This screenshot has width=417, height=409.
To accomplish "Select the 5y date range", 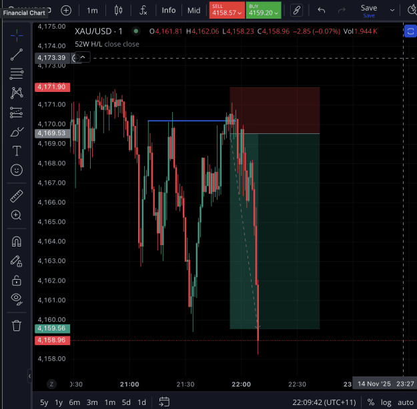I will click(x=44, y=402).
